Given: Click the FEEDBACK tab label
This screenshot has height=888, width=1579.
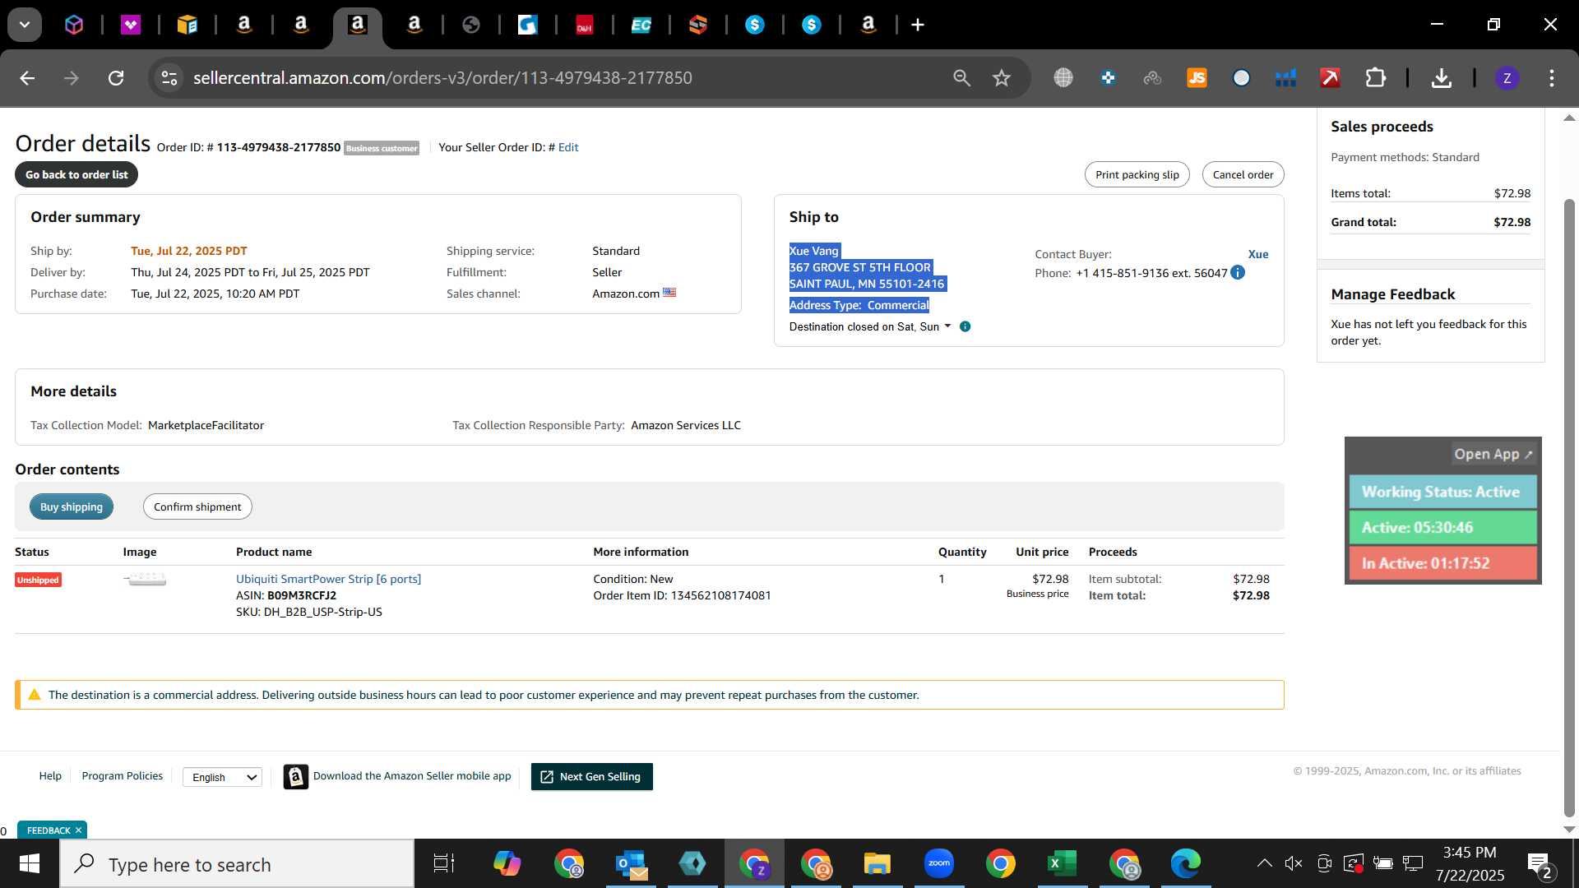Looking at the screenshot, I should tap(49, 830).
